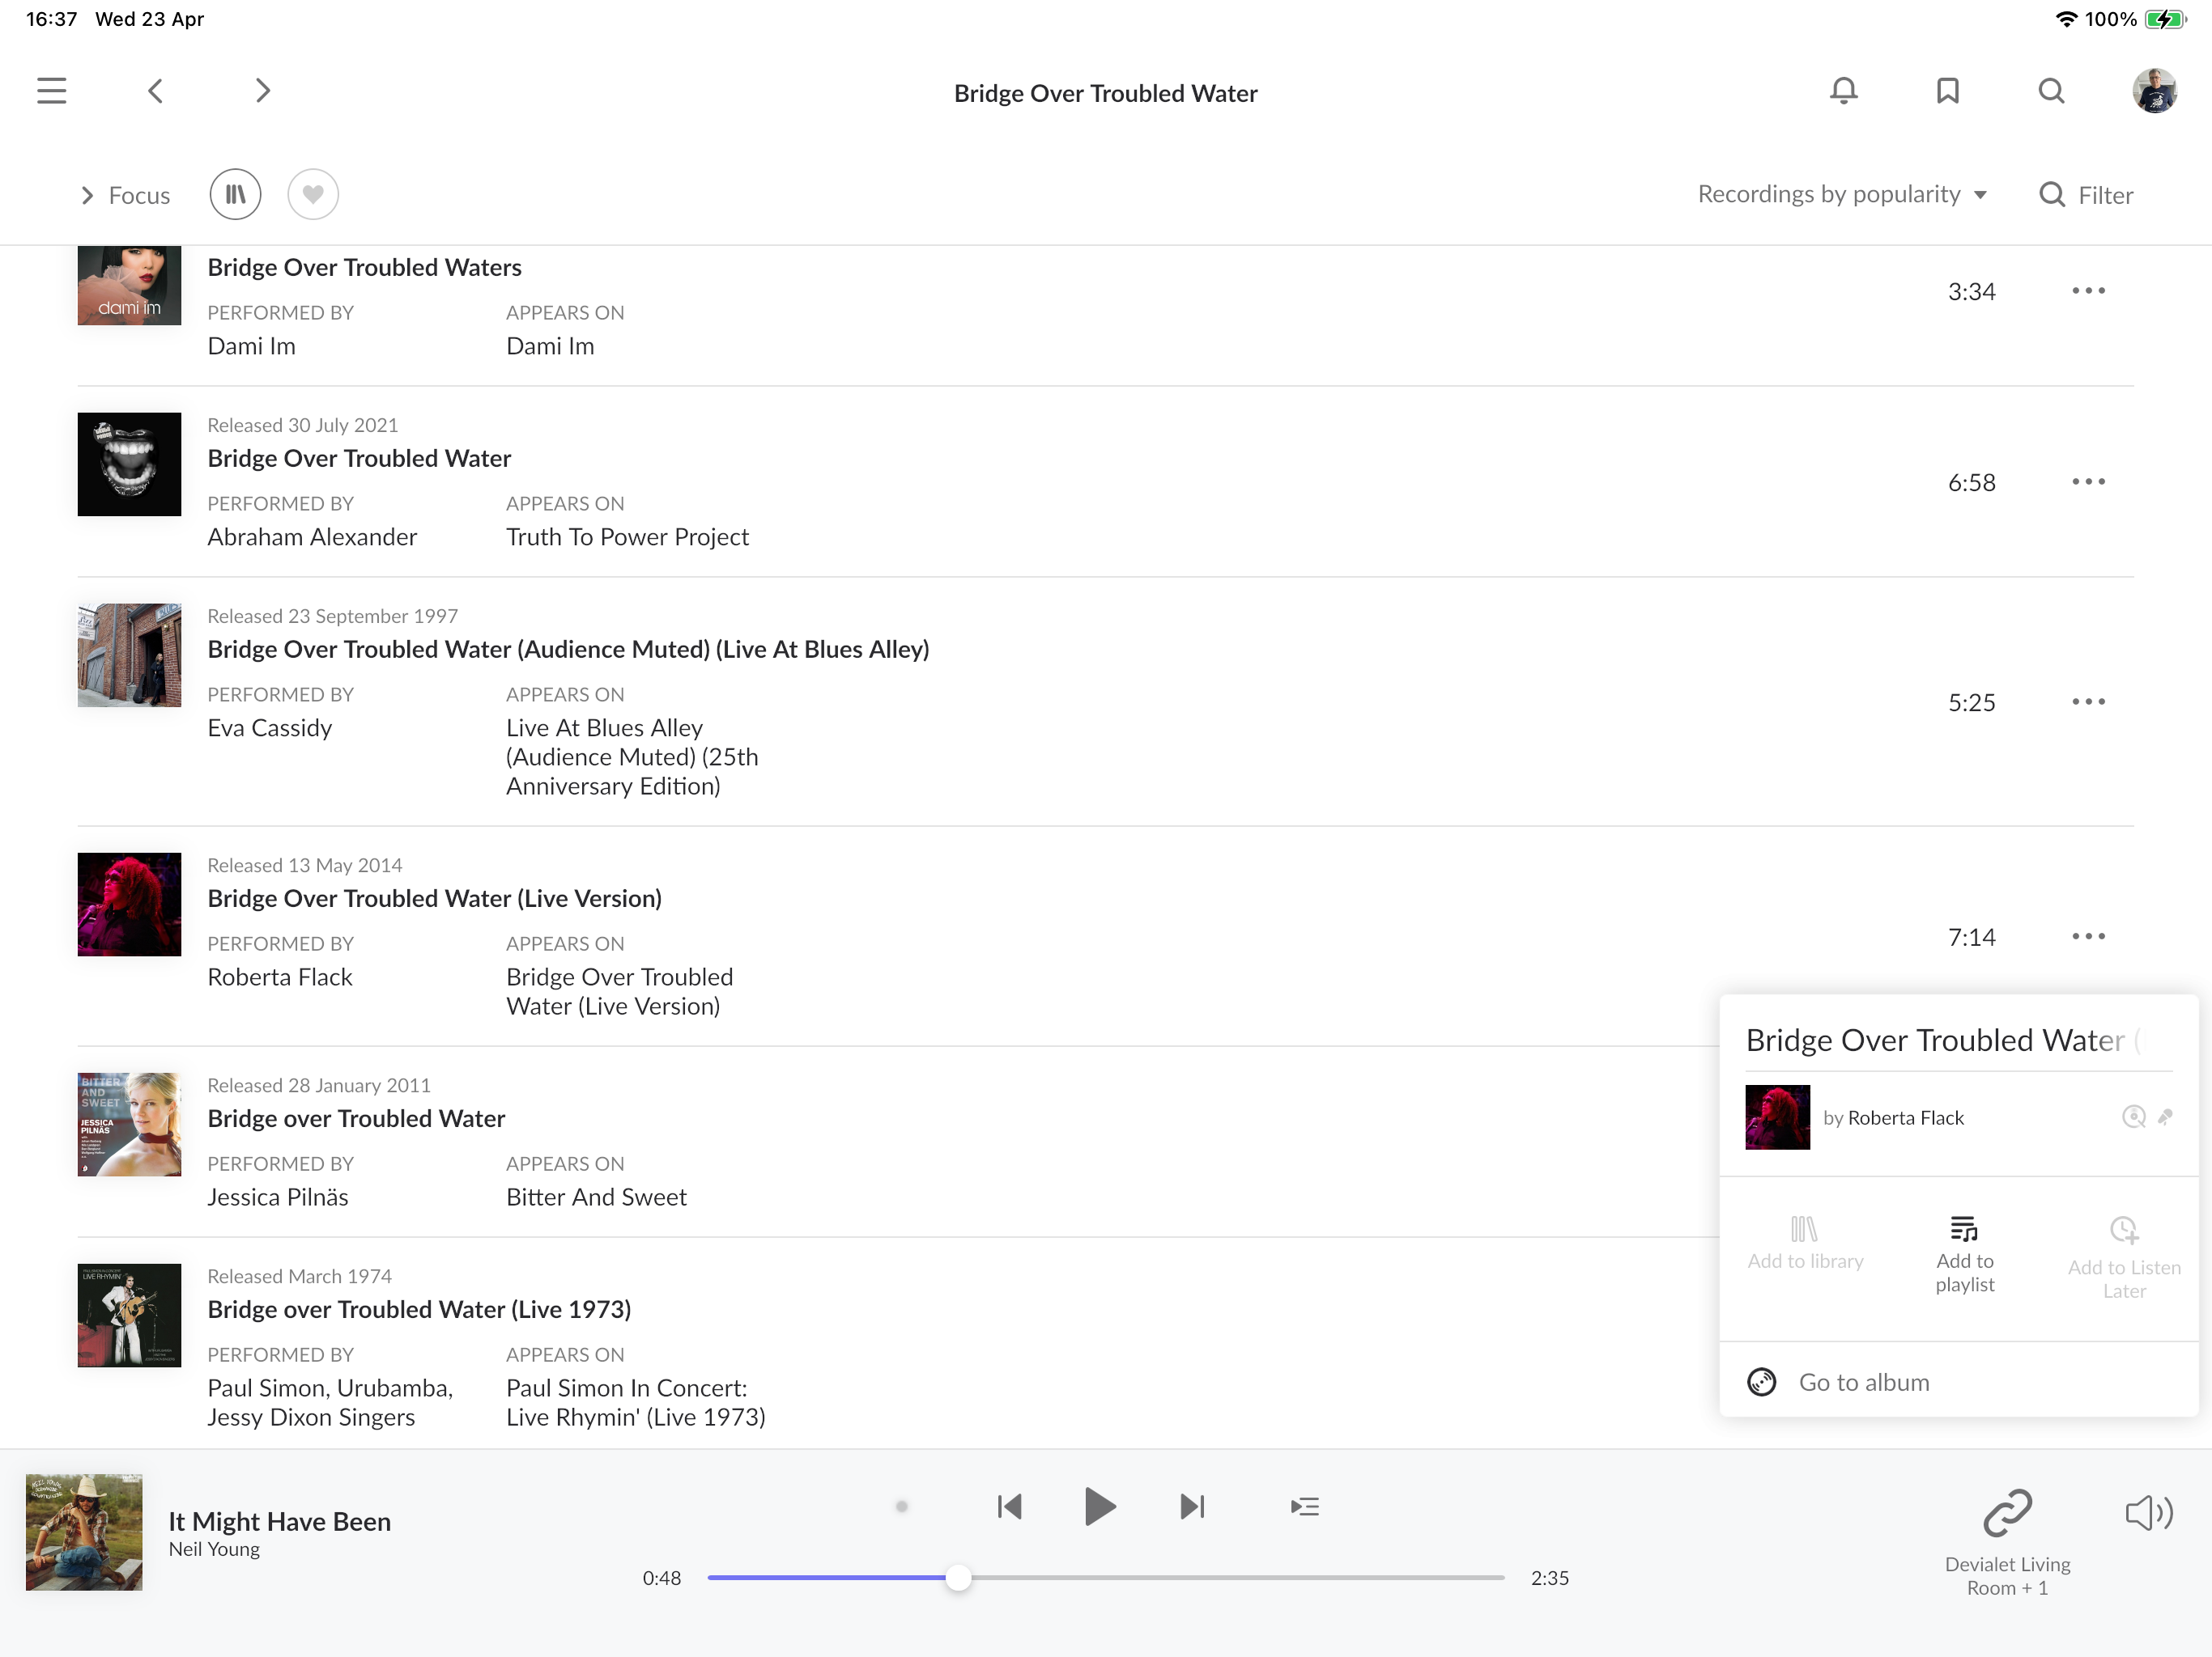Open the hamburger navigation menu
The image size is (2212, 1657).
(51, 91)
